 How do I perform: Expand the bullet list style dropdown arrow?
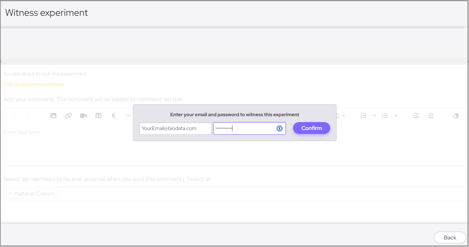[396, 116]
